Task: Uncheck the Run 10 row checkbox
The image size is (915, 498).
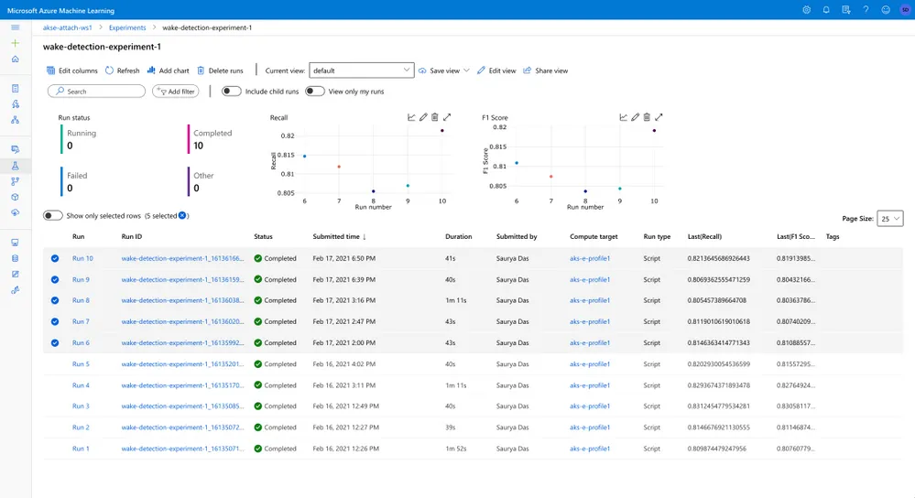Action: pos(55,258)
